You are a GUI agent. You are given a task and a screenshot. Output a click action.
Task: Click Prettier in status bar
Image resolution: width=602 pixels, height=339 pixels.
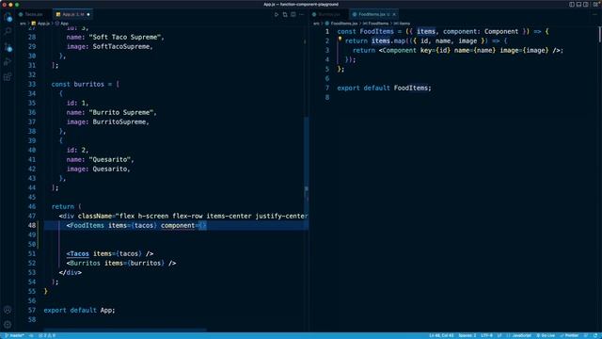pyautogui.click(x=569, y=335)
